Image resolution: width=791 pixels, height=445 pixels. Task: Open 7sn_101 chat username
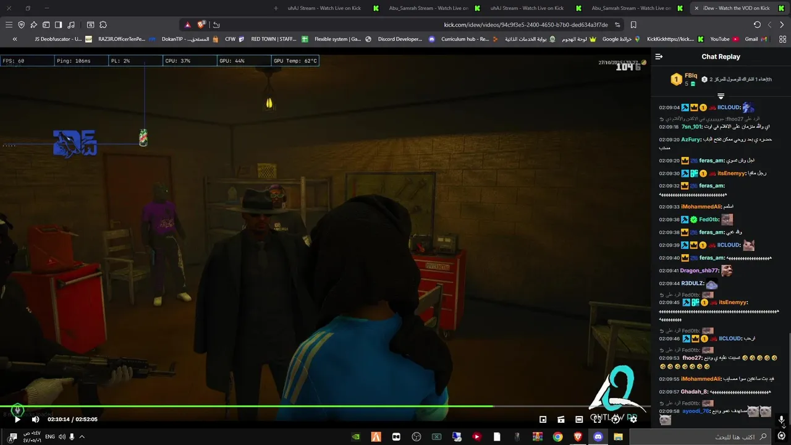[692, 127]
